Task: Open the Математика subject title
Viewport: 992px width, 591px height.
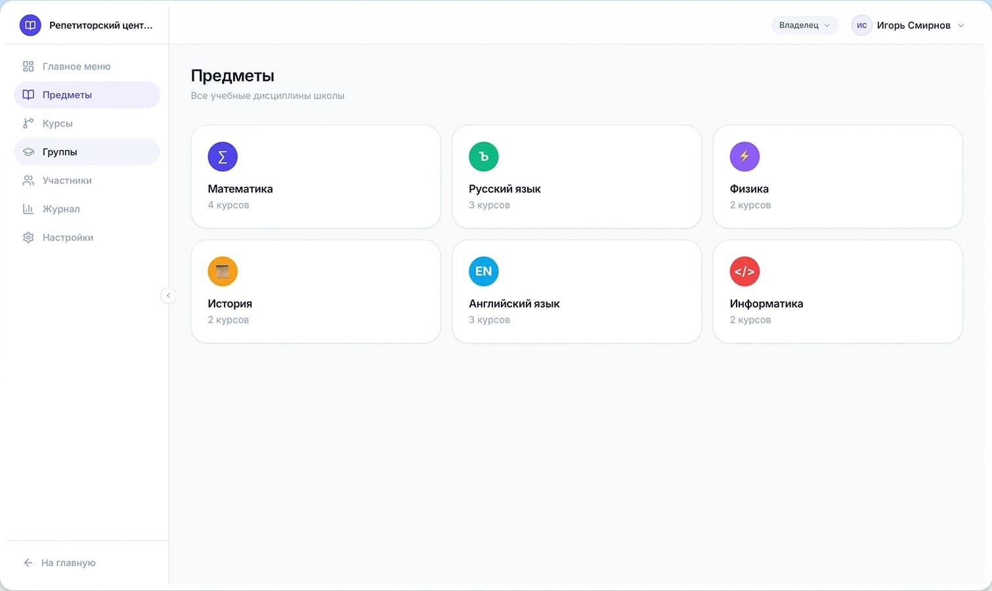Action: [x=240, y=189]
